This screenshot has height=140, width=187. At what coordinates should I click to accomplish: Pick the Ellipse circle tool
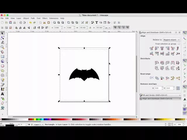pos(2,66)
